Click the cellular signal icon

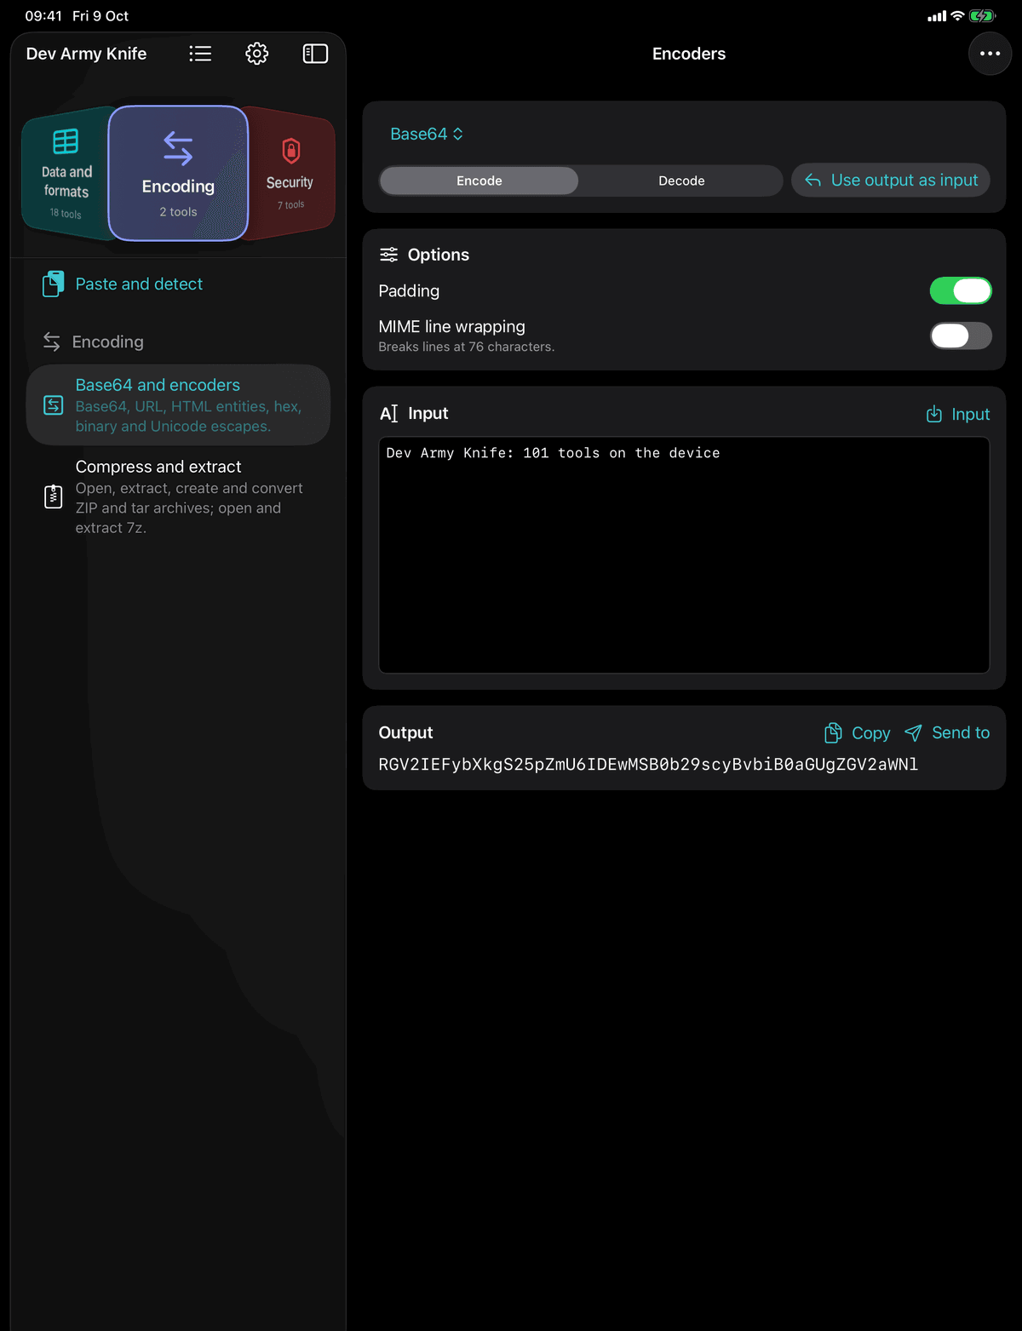pos(937,16)
